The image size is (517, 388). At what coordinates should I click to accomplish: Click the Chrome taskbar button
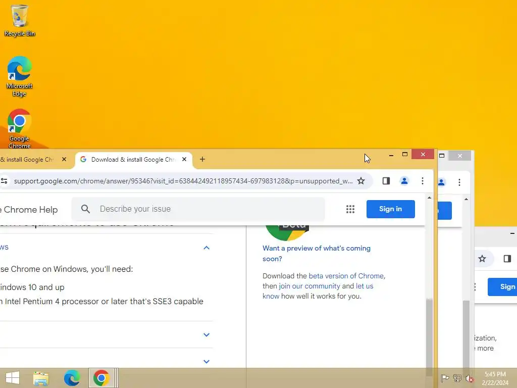point(101,378)
